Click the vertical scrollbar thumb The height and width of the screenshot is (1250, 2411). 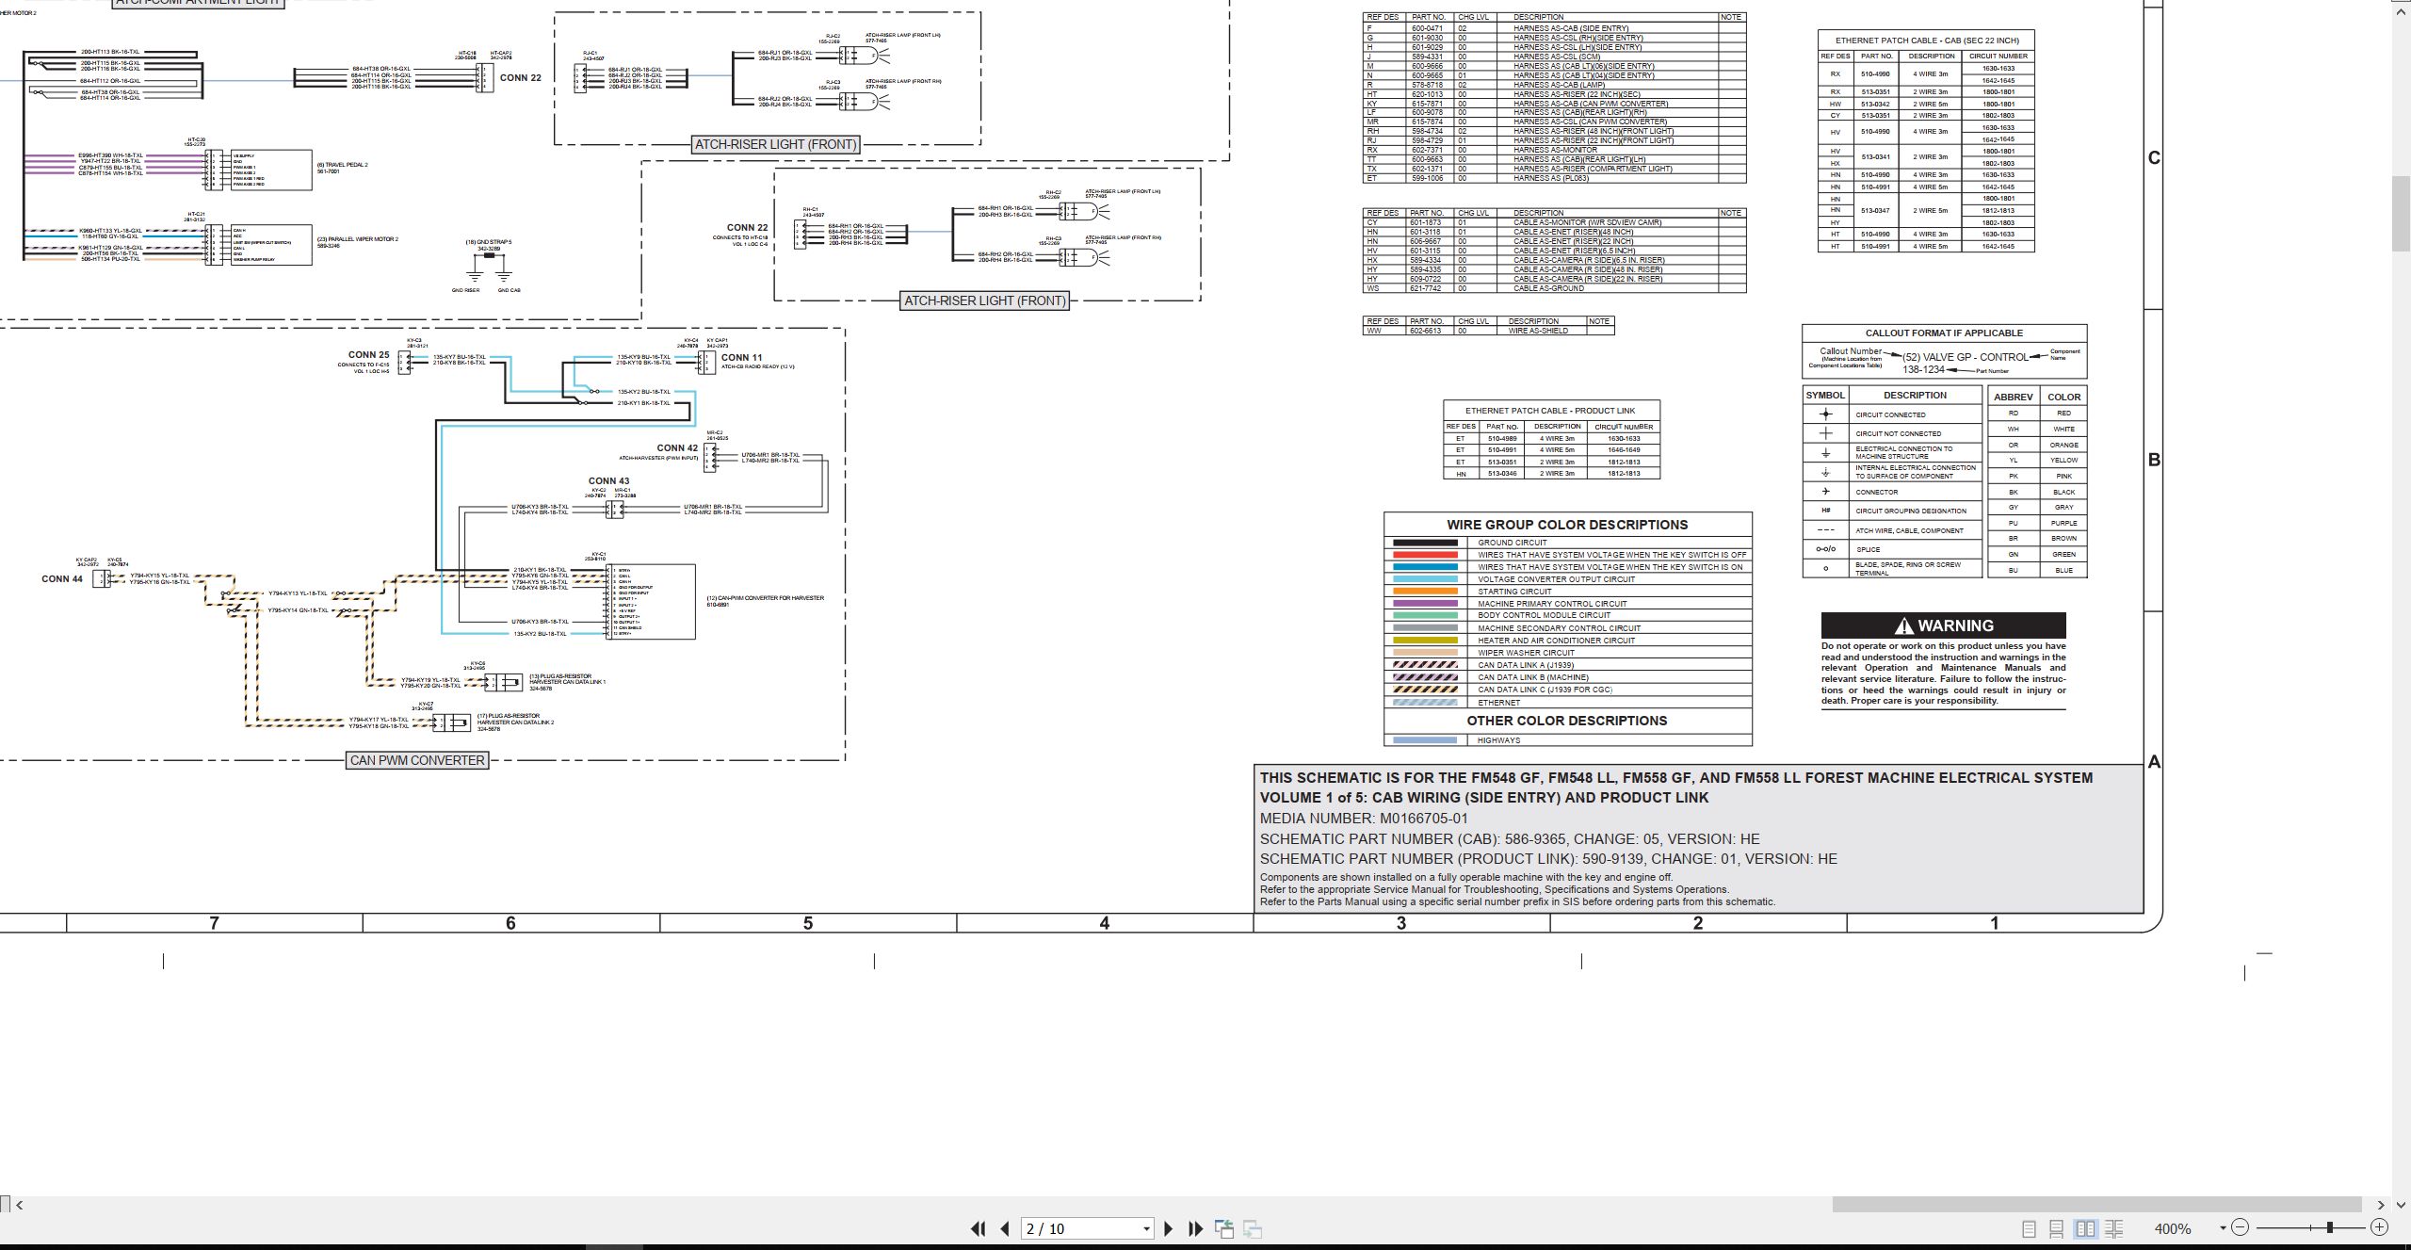tap(2402, 213)
